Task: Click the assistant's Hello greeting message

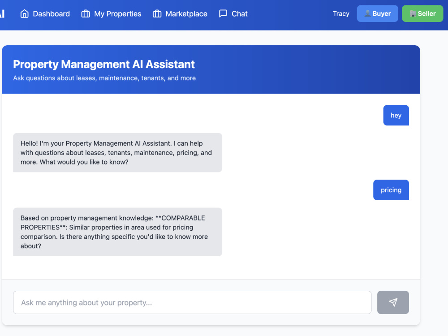Action: pos(117,153)
